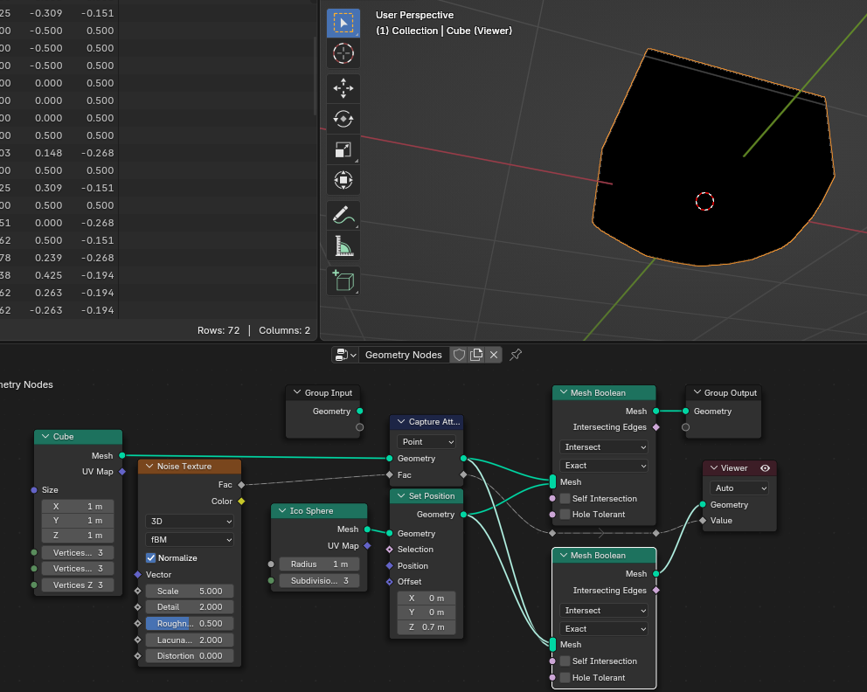Click the Cube Size Z field
The width and height of the screenshot is (867, 692).
[78, 536]
